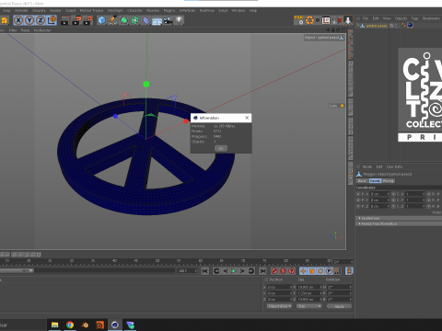
Task: Click the drop to floor arrow icon
Action: (x=348, y=20)
